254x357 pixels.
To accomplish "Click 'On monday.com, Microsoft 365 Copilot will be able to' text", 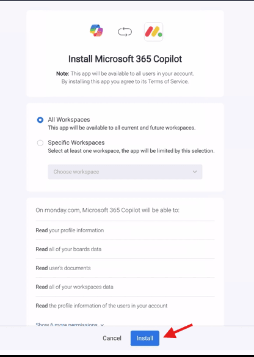I will [x=107, y=210].
